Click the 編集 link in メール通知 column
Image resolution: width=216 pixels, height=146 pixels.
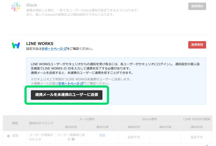[x=102, y=135]
